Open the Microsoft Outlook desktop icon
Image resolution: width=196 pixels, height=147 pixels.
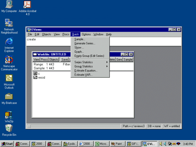point(9,78)
